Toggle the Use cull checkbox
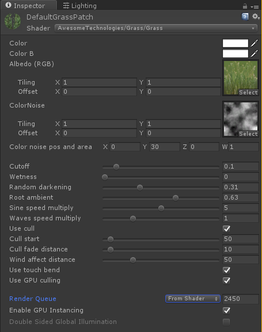 (x=226, y=228)
